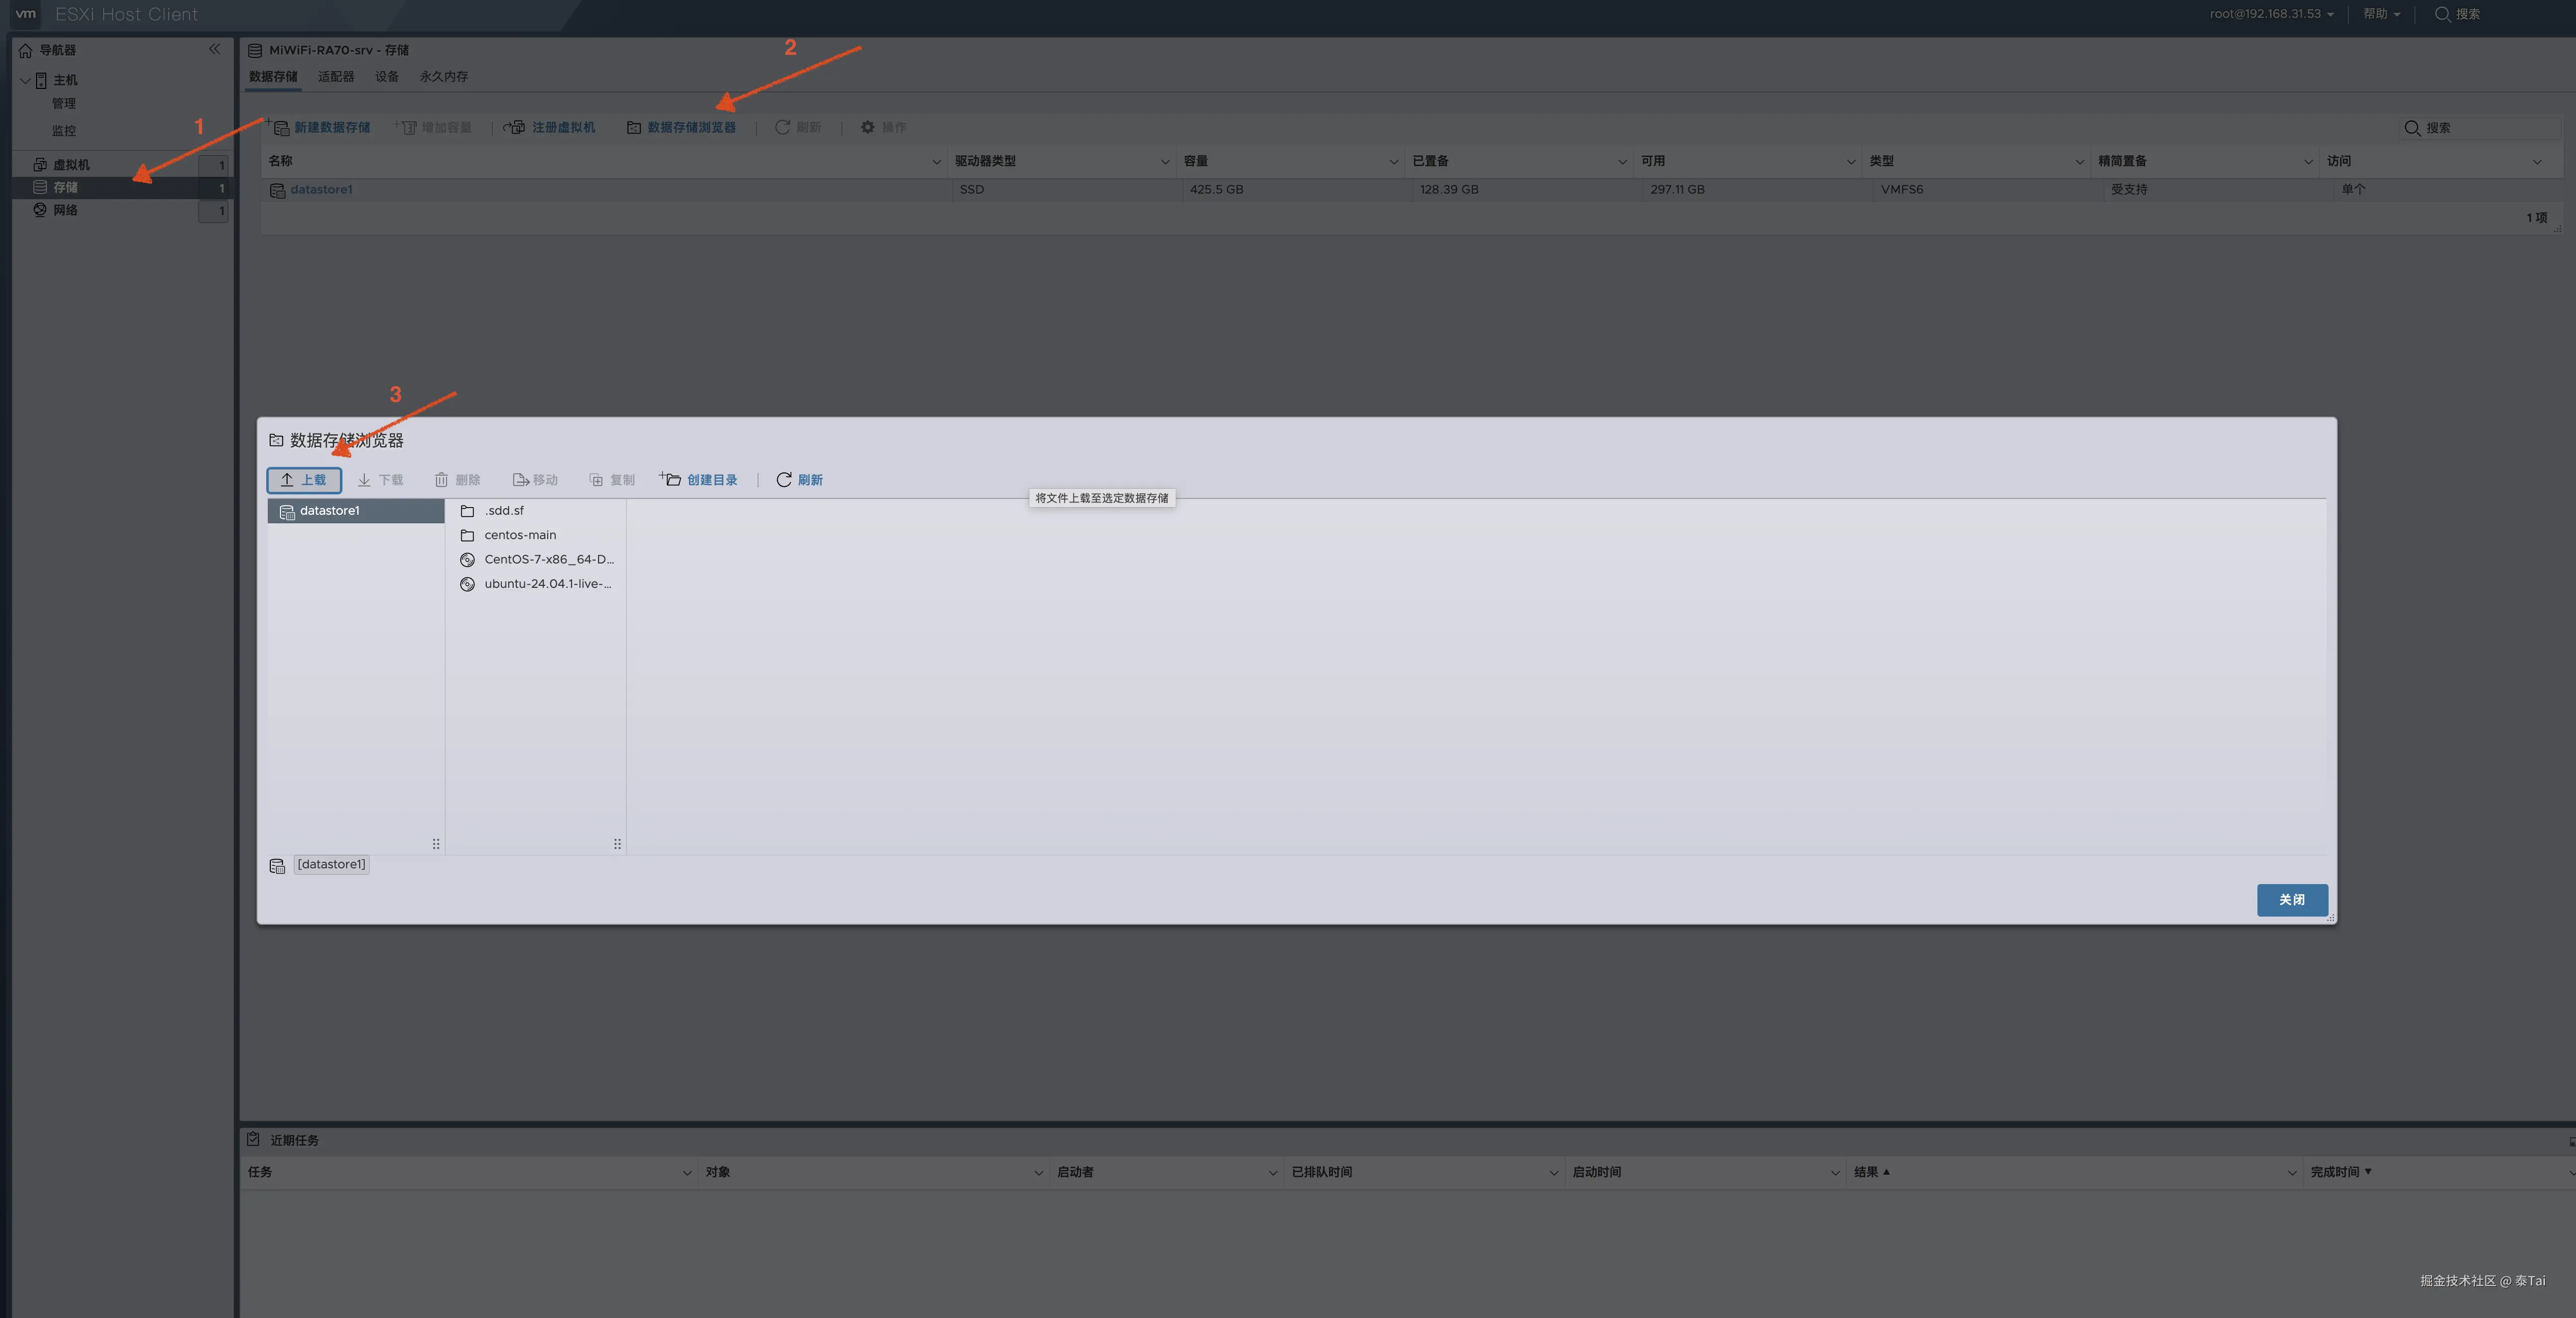Open the Name (名称) column dropdown arrow
Screen dimensions: 2576x1318
coord(936,162)
